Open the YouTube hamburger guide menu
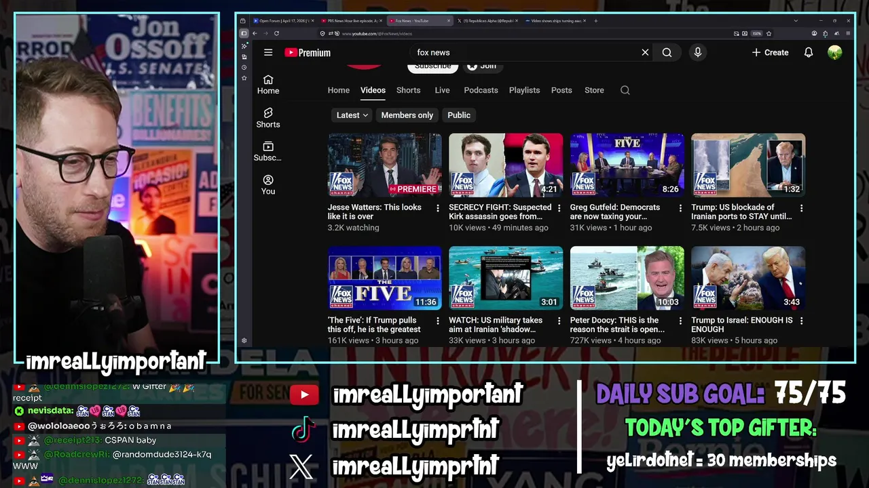The height and width of the screenshot is (488, 869). [x=268, y=52]
